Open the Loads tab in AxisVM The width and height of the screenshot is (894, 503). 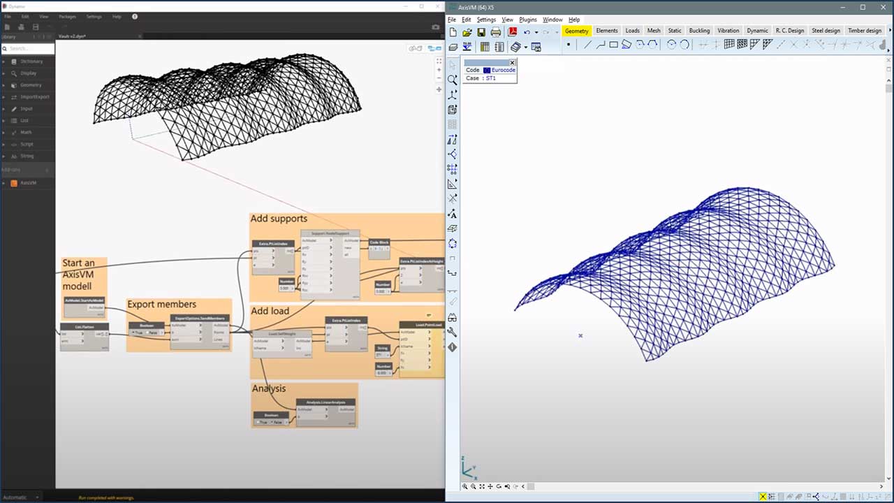[633, 31]
